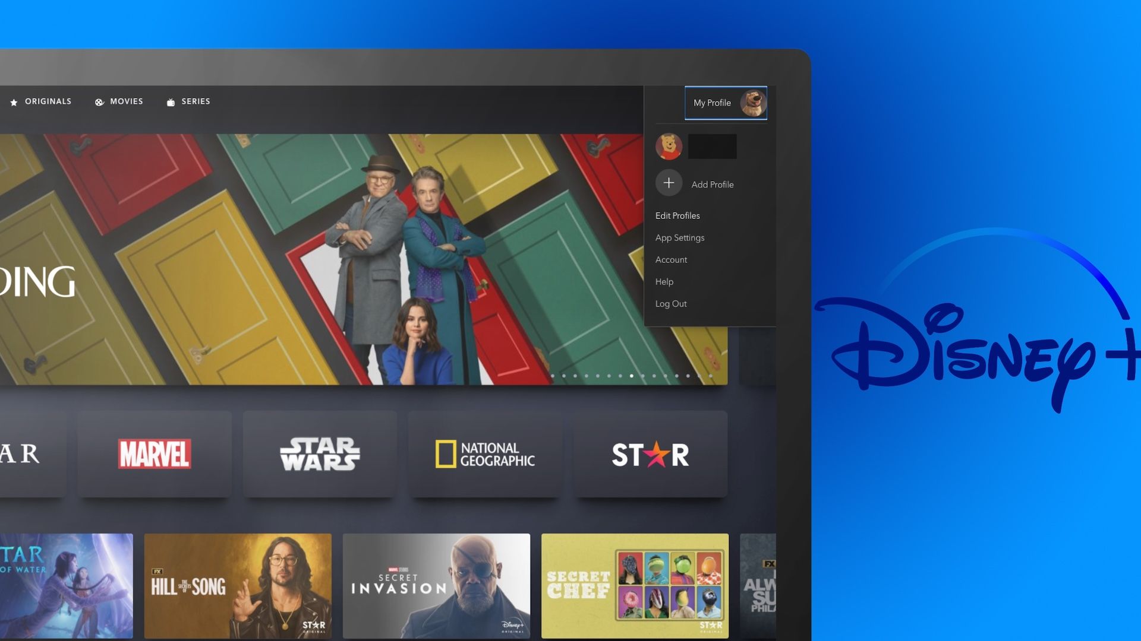This screenshot has height=641, width=1141.
Task: Open App Settings menu item
Action: click(679, 238)
